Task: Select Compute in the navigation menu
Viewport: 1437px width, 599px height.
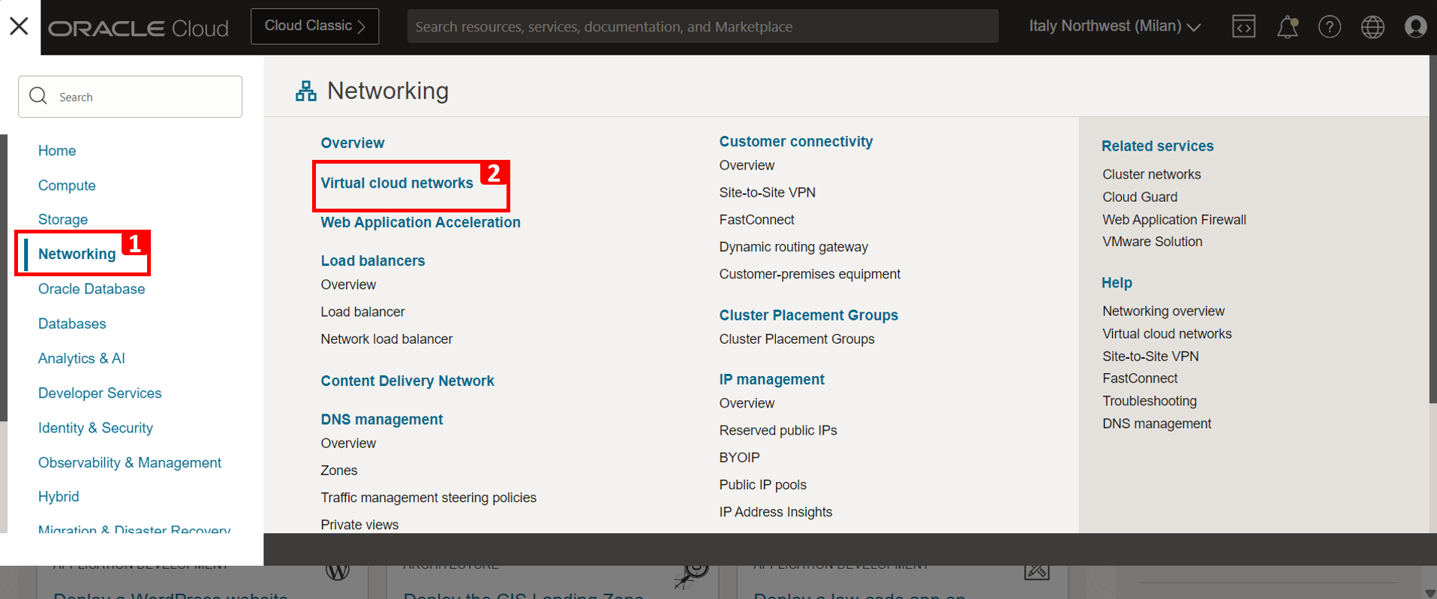Action: 67,185
